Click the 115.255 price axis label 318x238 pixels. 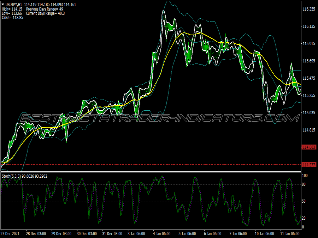coord(309,95)
